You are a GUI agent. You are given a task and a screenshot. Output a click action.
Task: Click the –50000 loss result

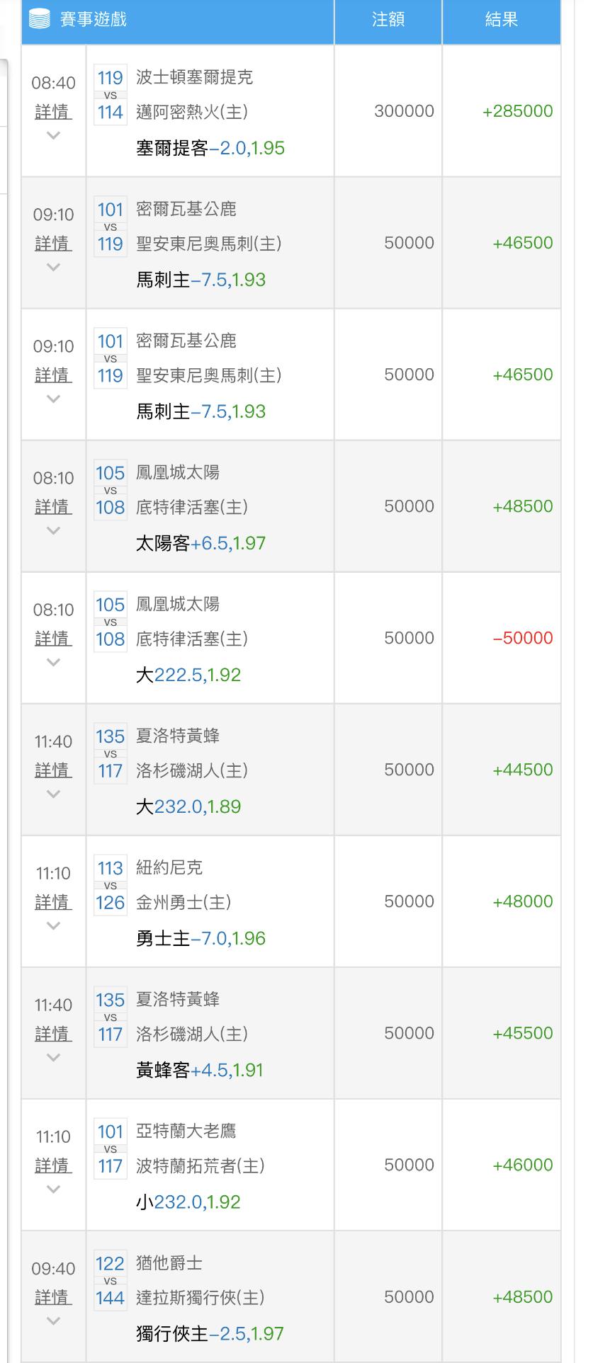(523, 638)
